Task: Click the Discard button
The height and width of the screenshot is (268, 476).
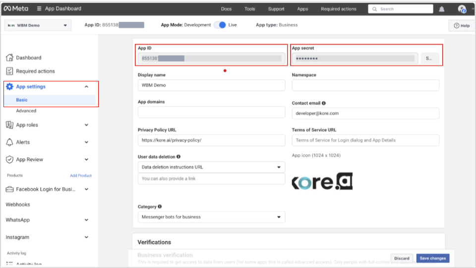Action: [x=402, y=258]
